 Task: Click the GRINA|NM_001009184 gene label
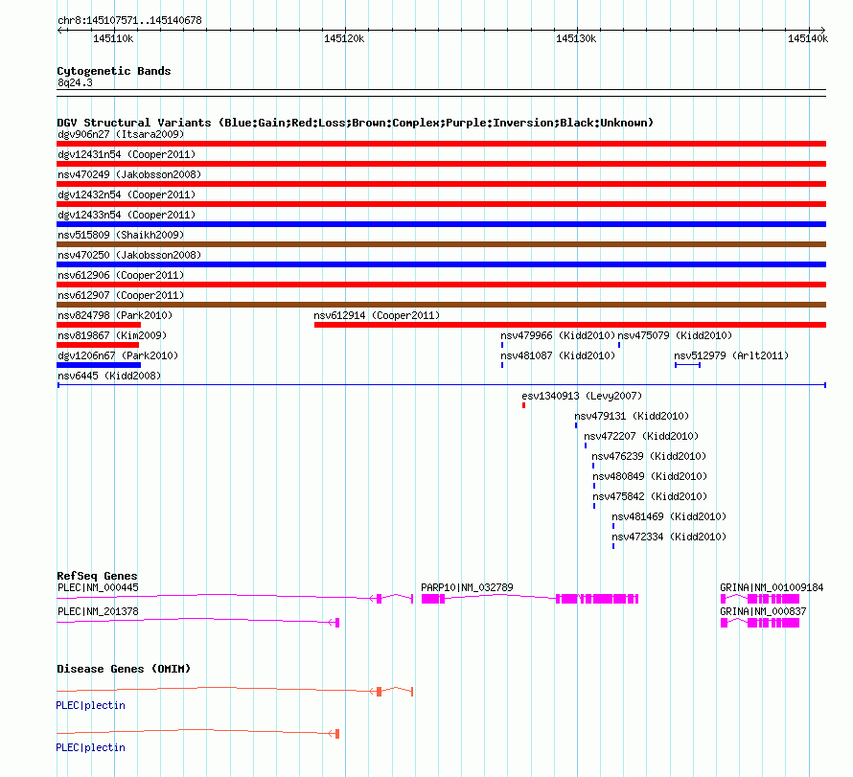(x=772, y=587)
